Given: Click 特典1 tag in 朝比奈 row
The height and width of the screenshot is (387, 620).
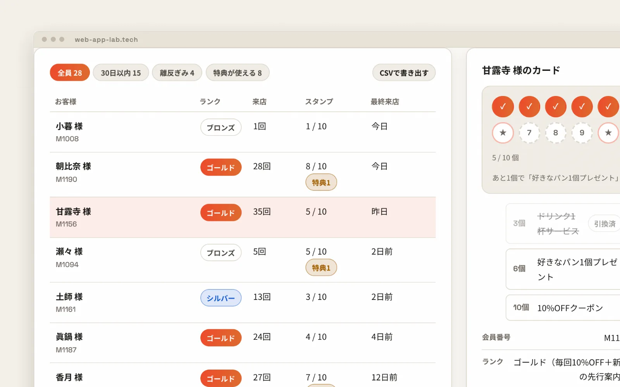Looking at the screenshot, I should point(321,182).
